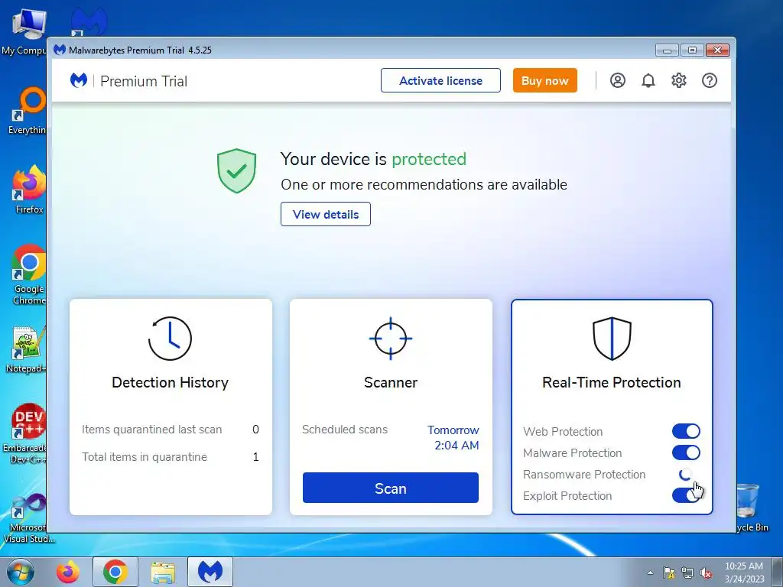The height and width of the screenshot is (587, 783).
Task: Toggle Ransomware Protection switch
Action: 686,474
